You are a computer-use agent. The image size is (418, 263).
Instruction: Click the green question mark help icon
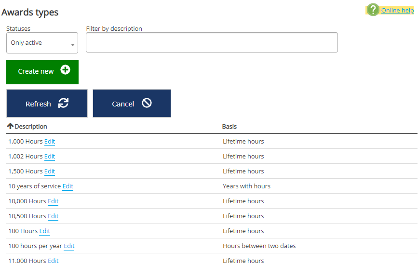coord(373,10)
